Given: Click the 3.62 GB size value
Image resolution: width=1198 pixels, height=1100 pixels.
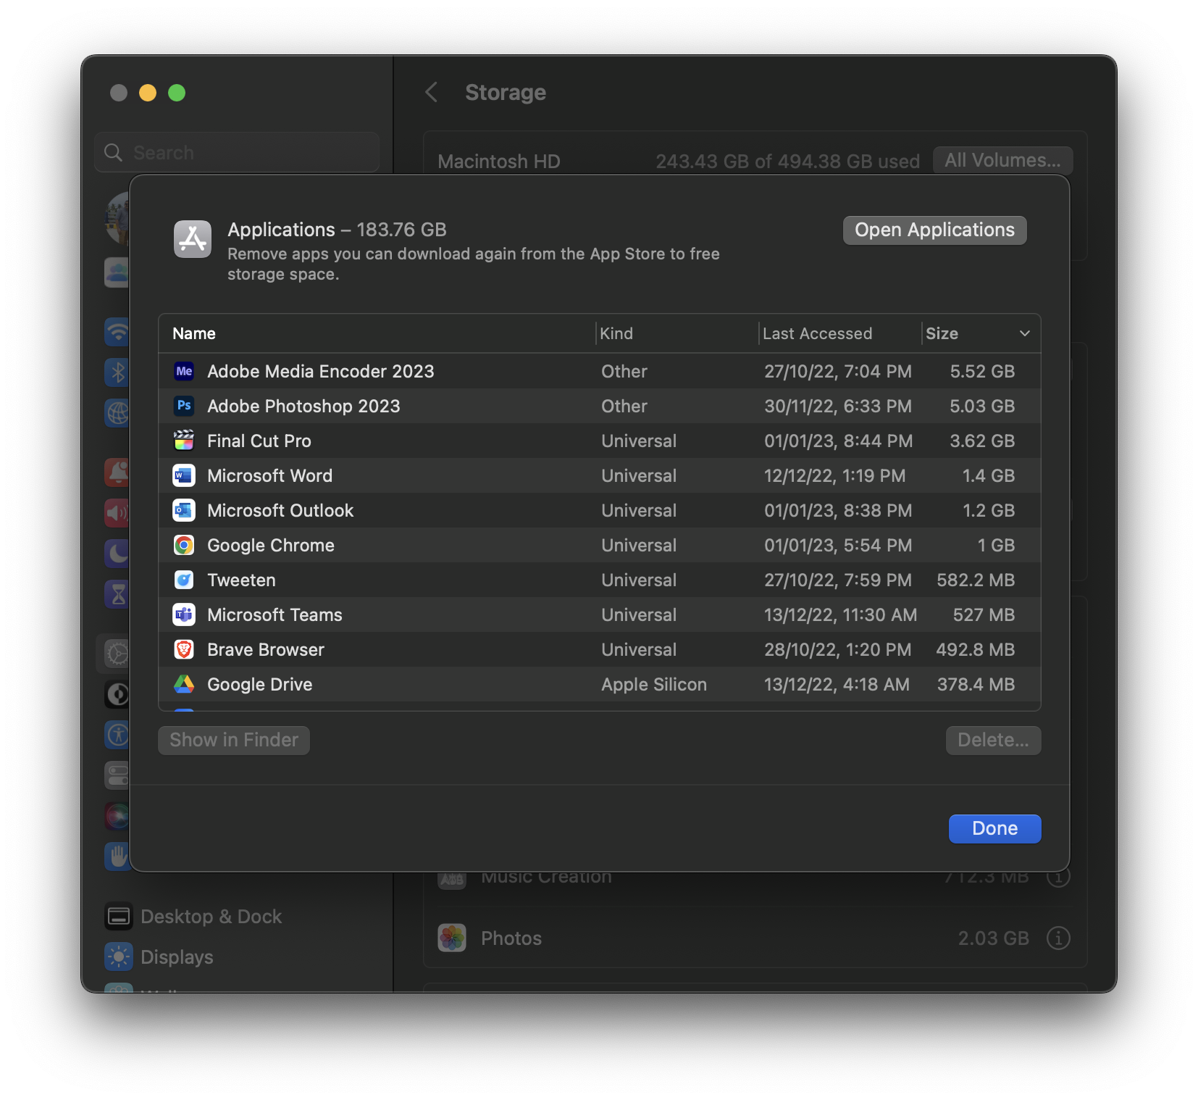Looking at the screenshot, I should pyautogui.click(x=982, y=441).
